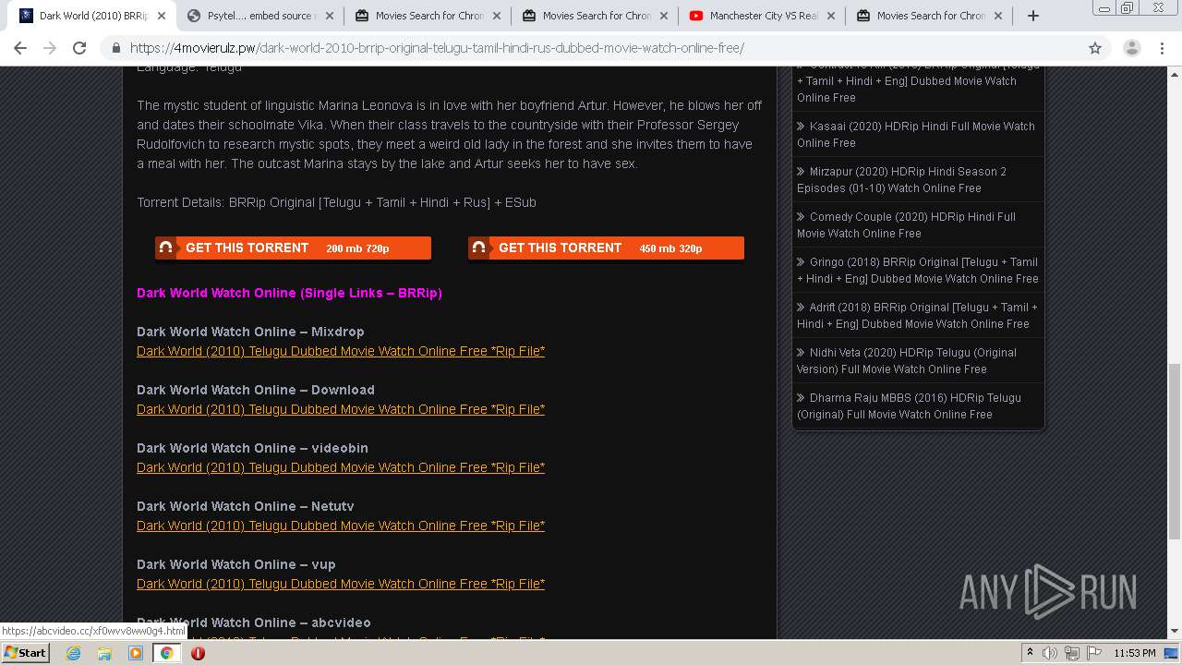Click Get This Torrent 450 mb 320p
The height and width of the screenshot is (665, 1182).
[x=606, y=248]
